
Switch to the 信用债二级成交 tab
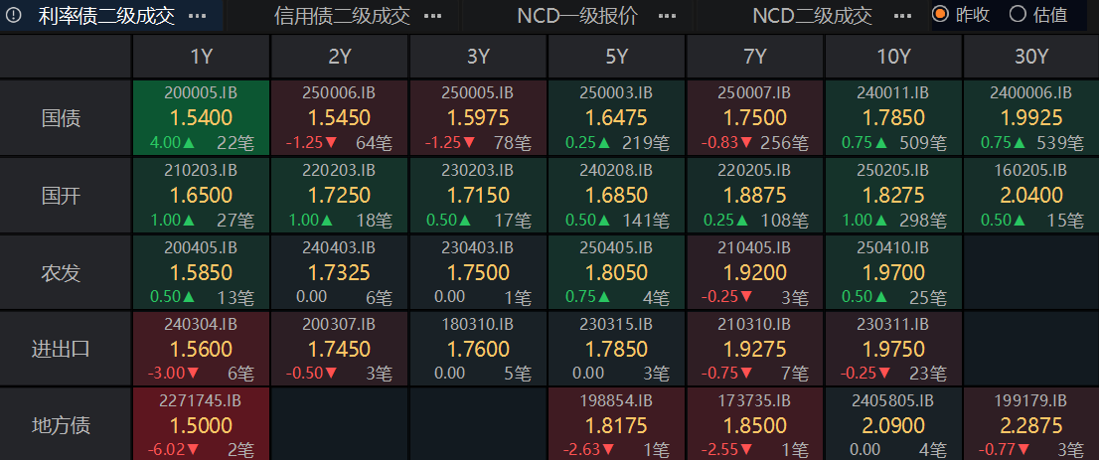(x=342, y=16)
